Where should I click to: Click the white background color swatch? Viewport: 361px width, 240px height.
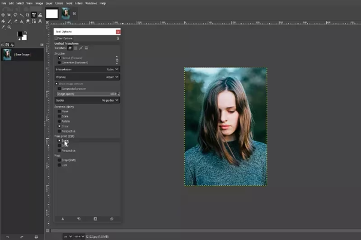(25, 37)
